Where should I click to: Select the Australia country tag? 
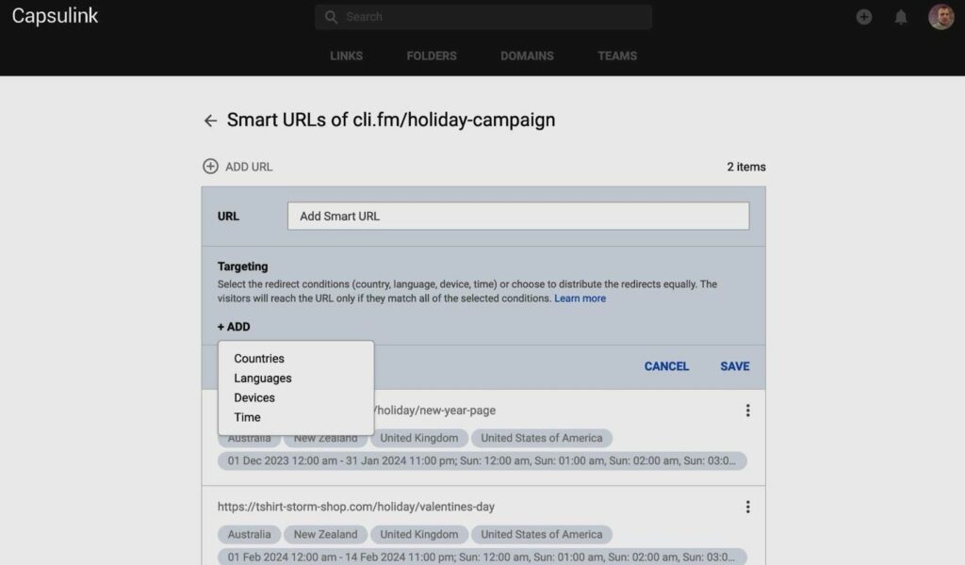[x=248, y=438]
